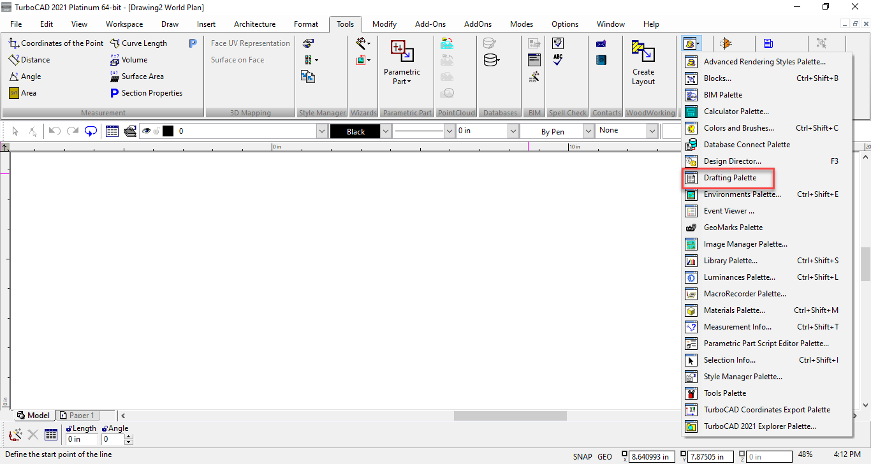This screenshot has width=871, height=464.
Task: Expand the pen width 0 in dropdown
Action: point(513,131)
